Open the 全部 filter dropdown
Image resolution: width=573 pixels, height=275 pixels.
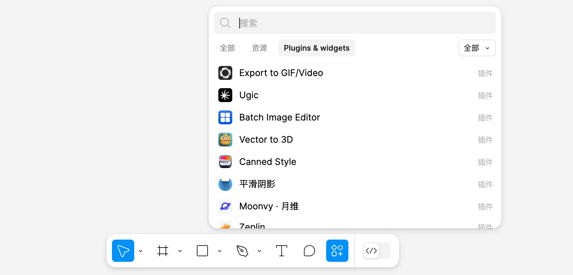(477, 48)
